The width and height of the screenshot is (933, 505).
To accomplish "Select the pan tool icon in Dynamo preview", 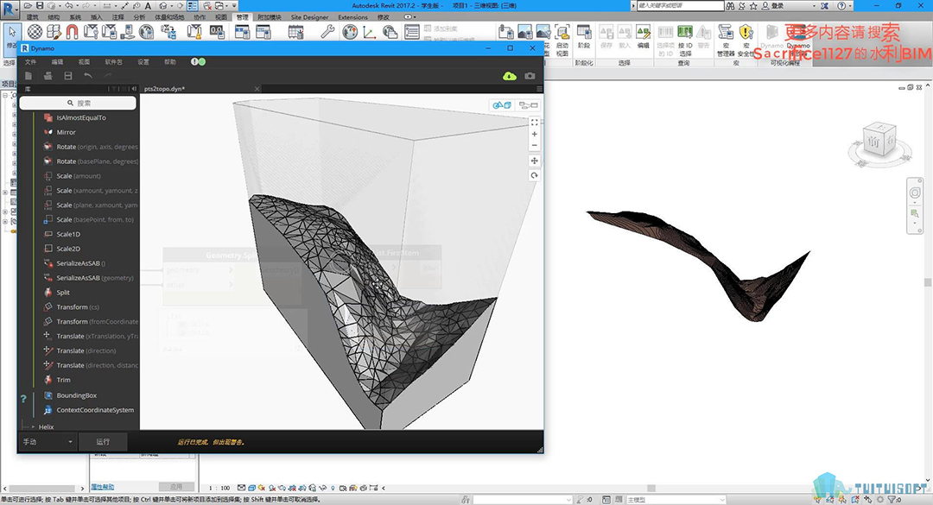I will coord(535,161).
